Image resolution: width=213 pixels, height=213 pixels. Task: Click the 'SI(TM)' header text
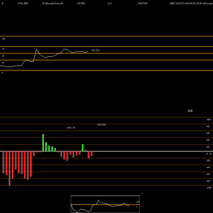(x=81, y=3)
